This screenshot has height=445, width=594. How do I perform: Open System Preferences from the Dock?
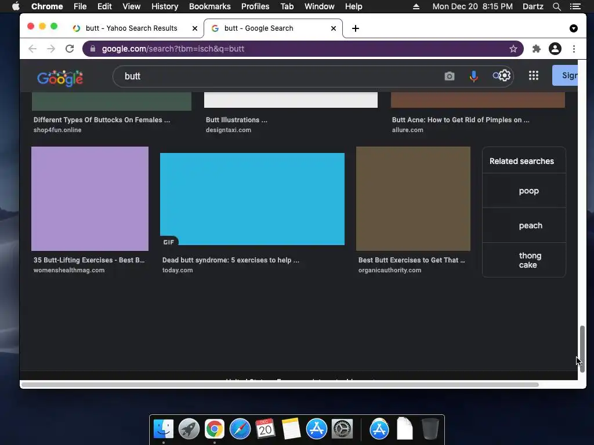click(342, 429)
